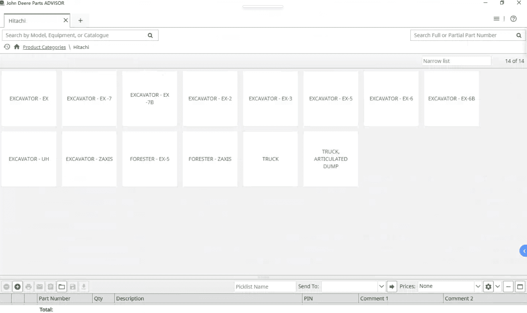
Task: Click the PIN column header
Action: pos(331,299)
